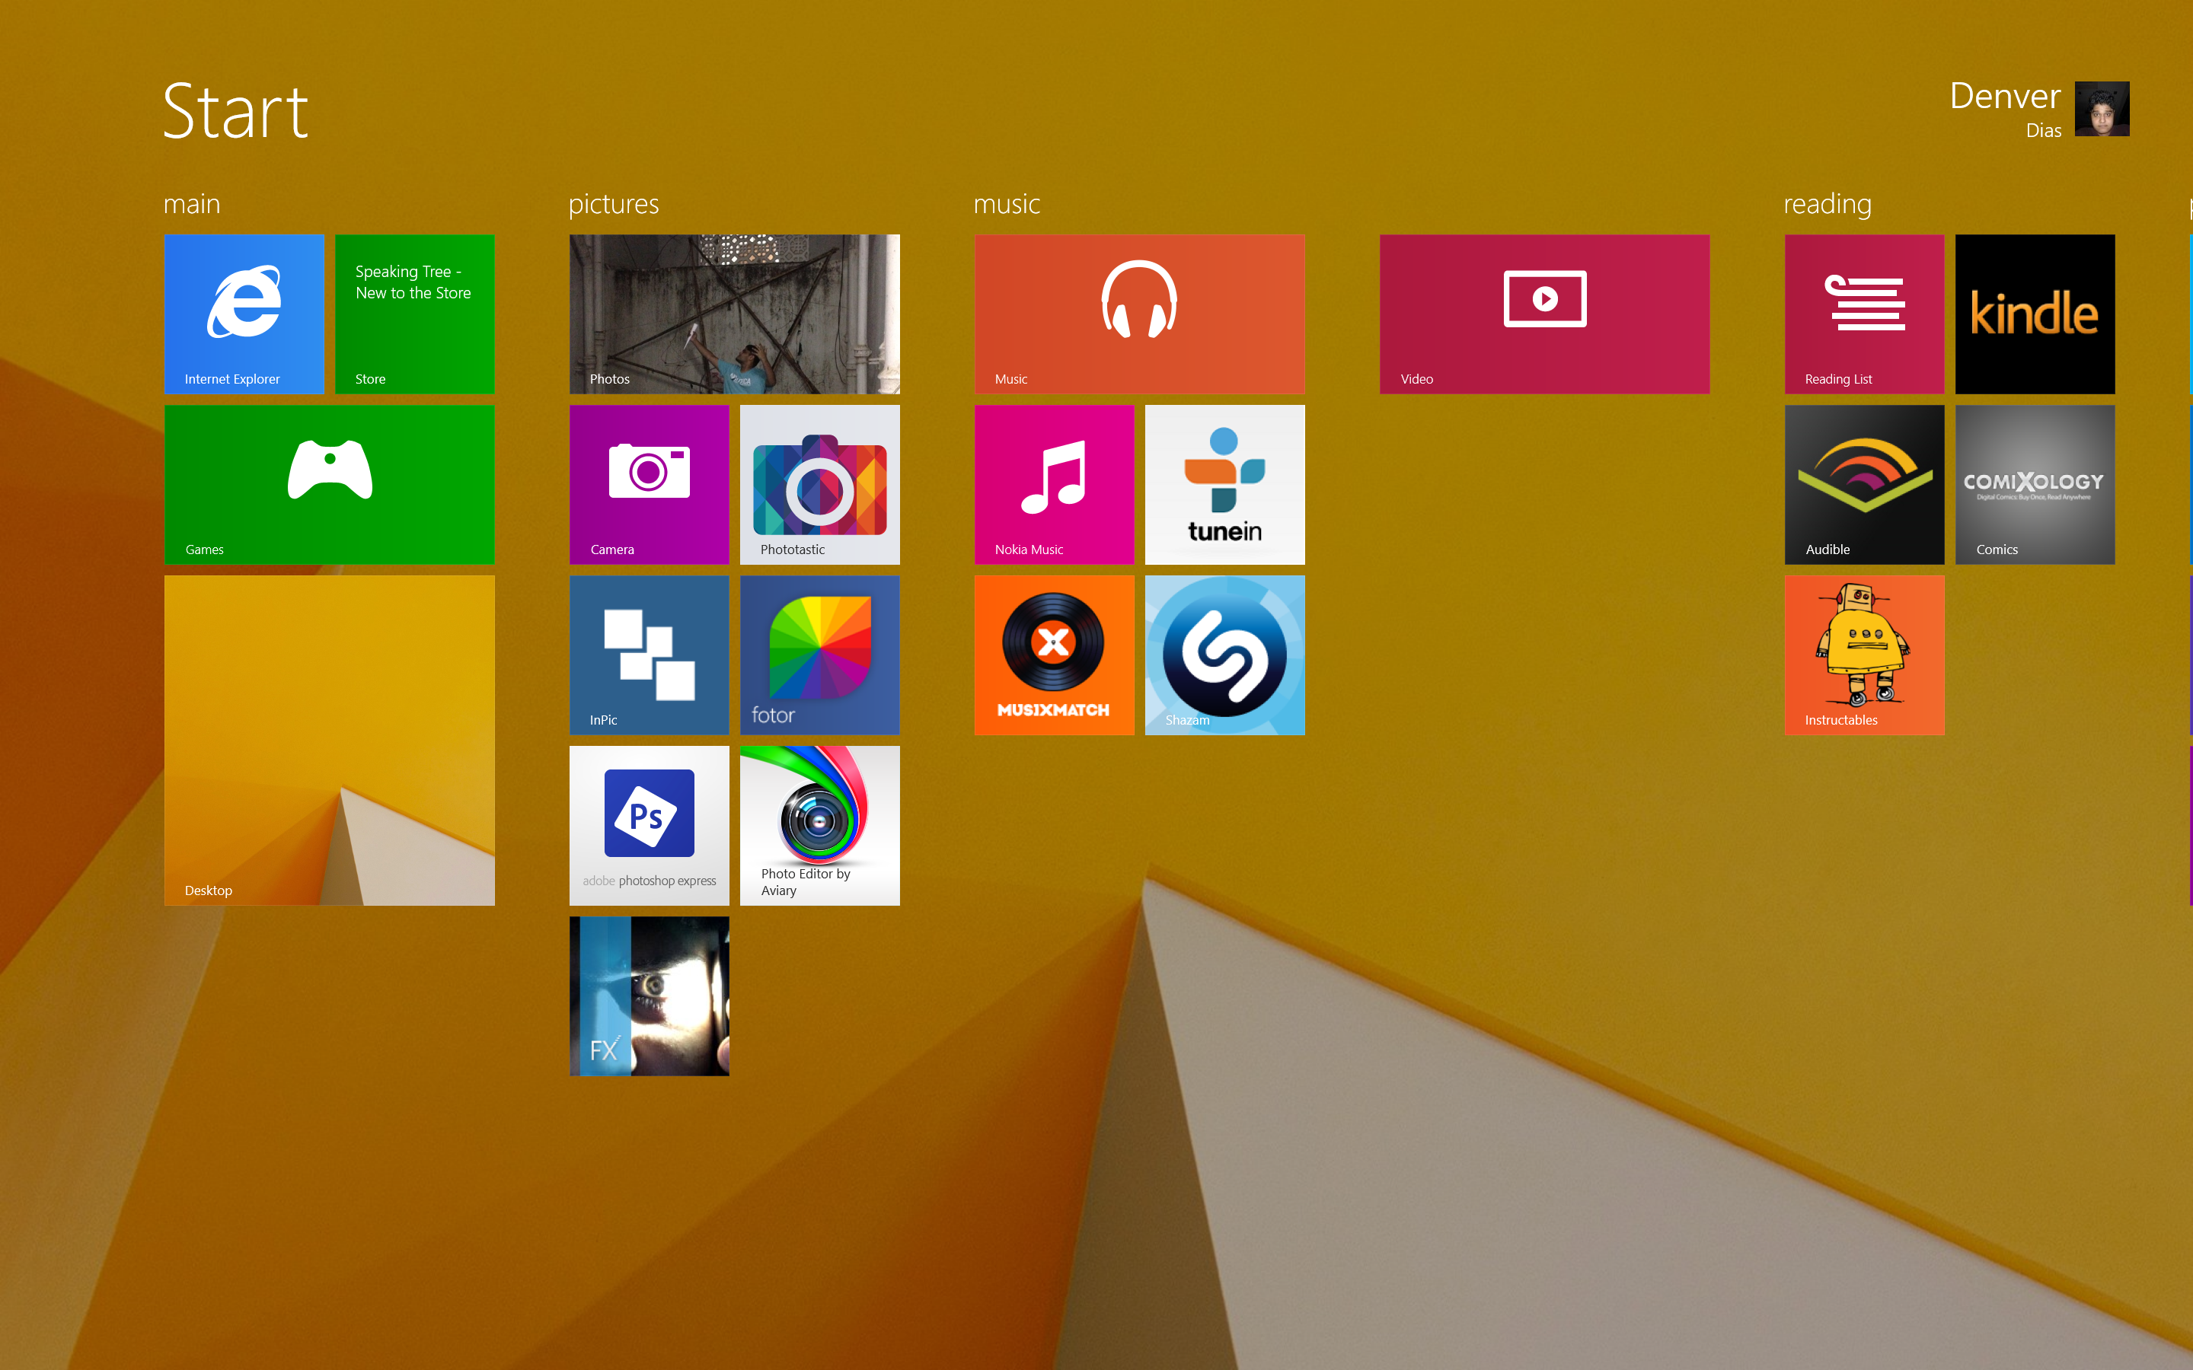Open the Store tile showing Speaking Tree

pyautogui.click(x=414, y=314)
